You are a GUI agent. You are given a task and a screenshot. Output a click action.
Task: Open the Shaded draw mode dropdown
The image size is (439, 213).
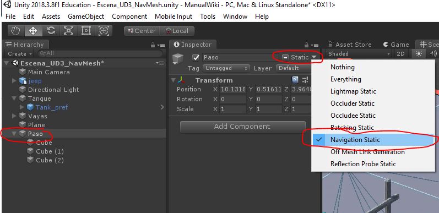[359, 54]
